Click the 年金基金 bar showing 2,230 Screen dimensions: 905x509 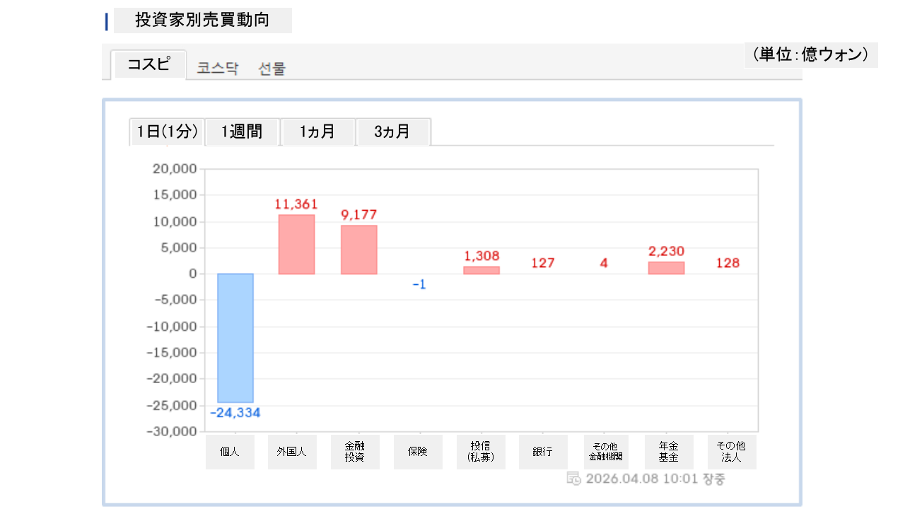pos(666,268)
